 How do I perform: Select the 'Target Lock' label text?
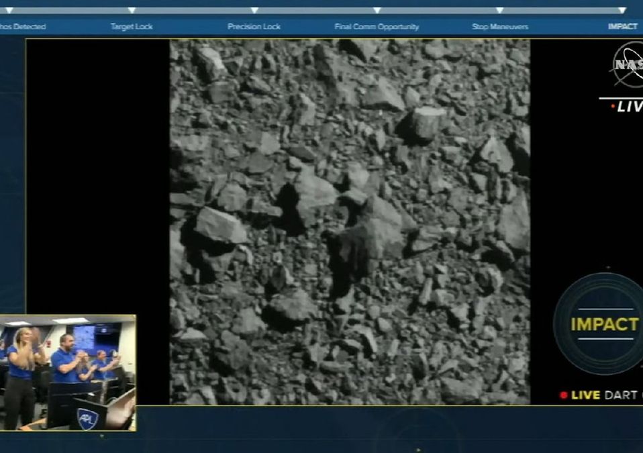(x=132, y=27)
